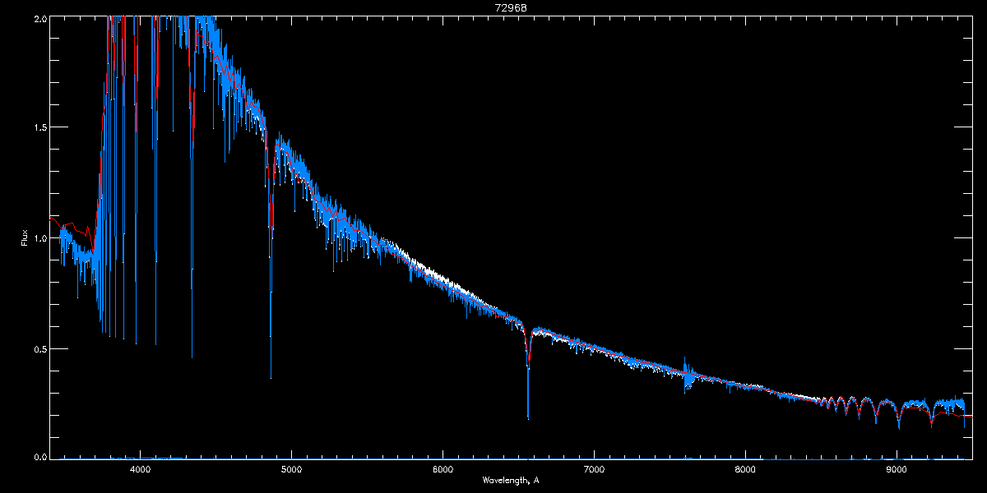987x493 pixels.
Task: Click the Flux y-axis label
Action: click(25, 238)
